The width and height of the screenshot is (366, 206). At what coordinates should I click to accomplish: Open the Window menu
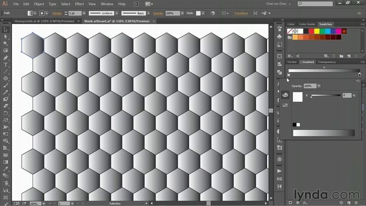(107, 4)
